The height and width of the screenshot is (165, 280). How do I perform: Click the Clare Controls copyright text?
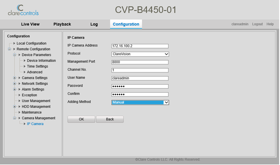click(x=168, y=160)
